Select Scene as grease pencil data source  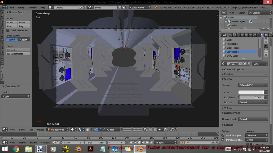(x=12, y=40)
